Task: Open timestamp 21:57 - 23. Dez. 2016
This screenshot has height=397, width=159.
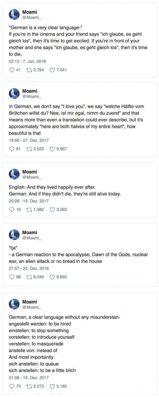Action: (x=29, y=268)
